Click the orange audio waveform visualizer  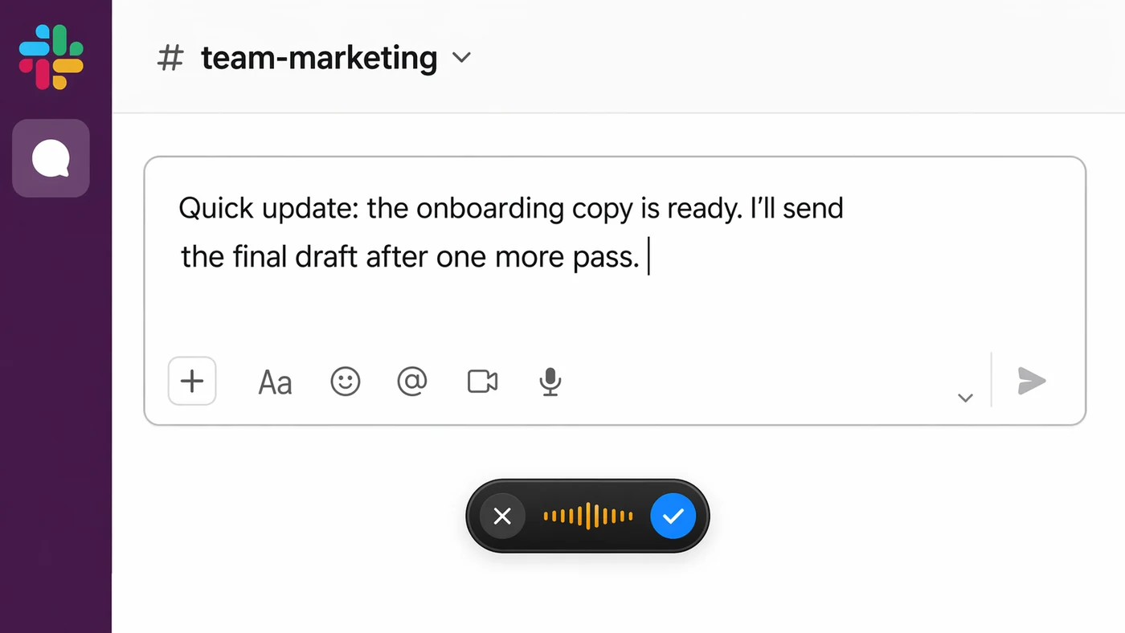[x=587, y=516]
